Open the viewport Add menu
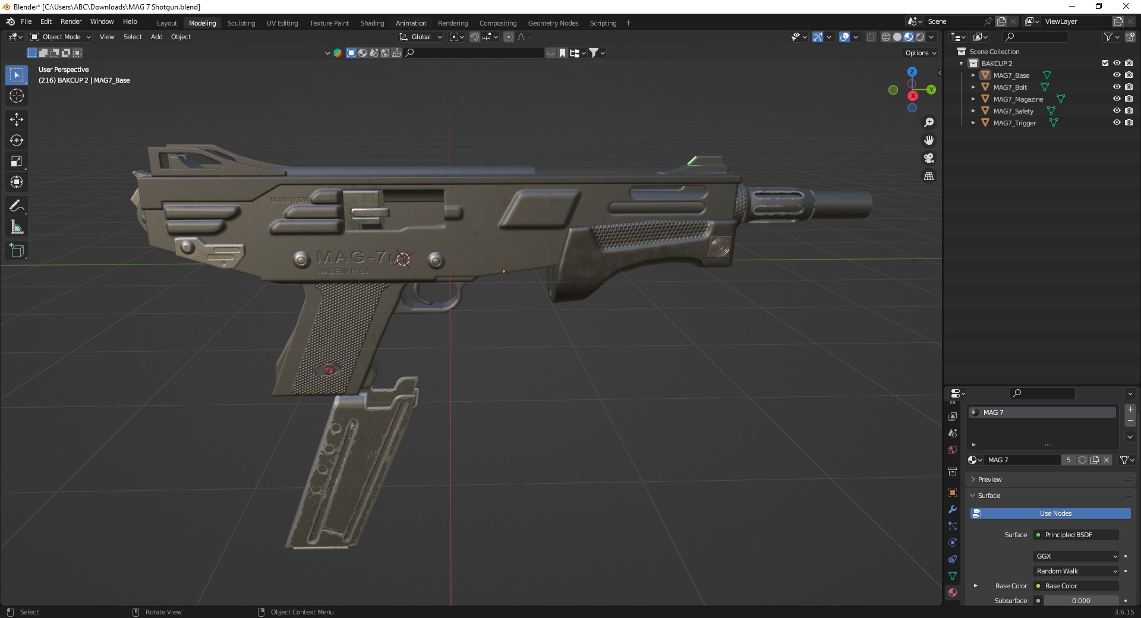 pyautogui.click(x=157, y=37)
